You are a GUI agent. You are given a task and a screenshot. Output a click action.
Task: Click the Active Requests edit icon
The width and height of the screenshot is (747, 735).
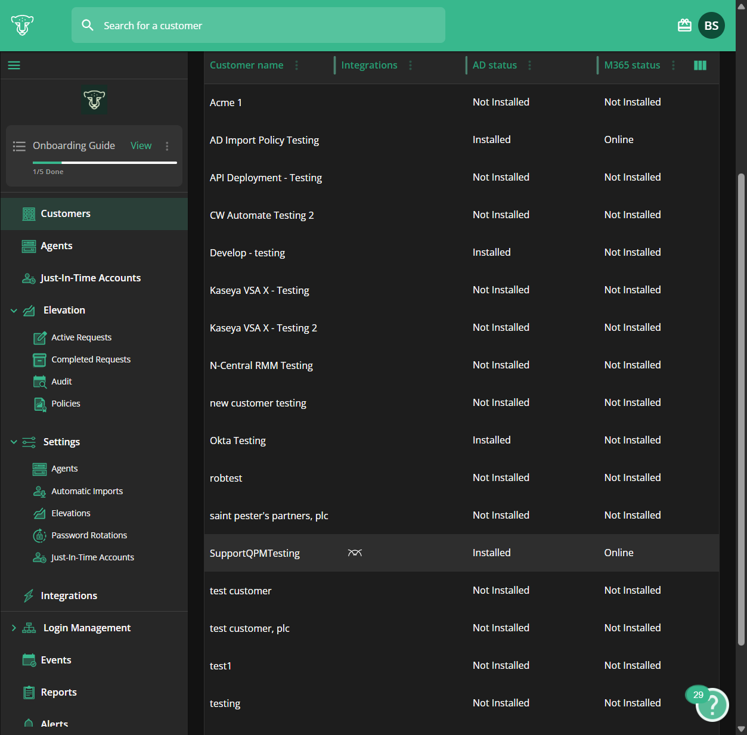39,338
